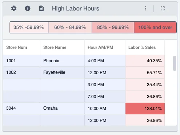
Task: Select the 7:00 PM hour cell
Action: [105, 97]
